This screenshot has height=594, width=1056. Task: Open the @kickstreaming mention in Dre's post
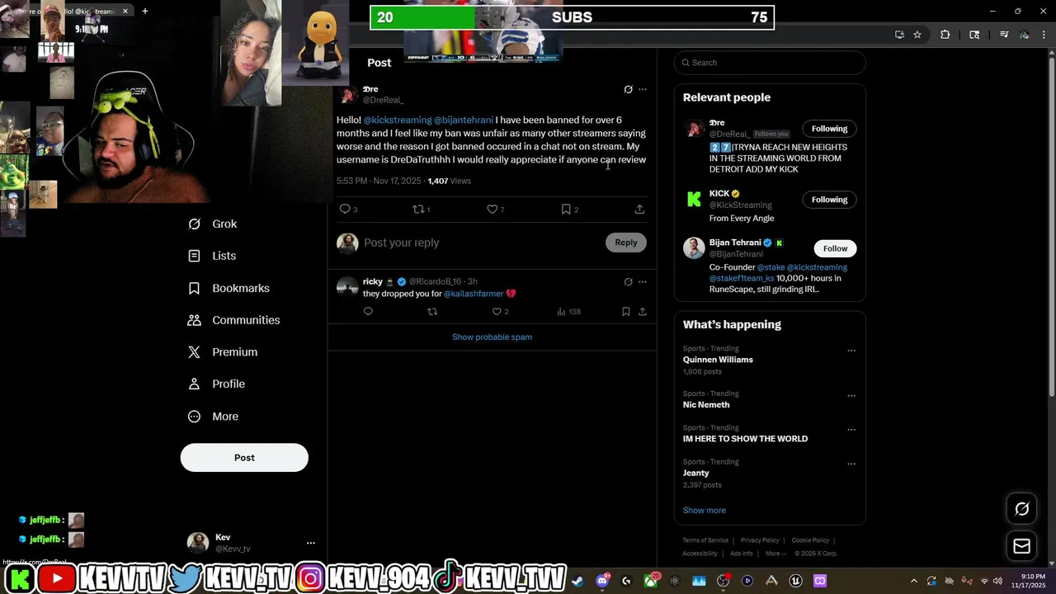pos(398,120)
